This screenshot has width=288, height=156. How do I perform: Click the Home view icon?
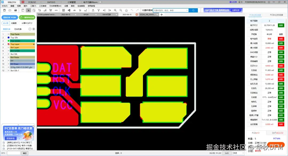126,10
